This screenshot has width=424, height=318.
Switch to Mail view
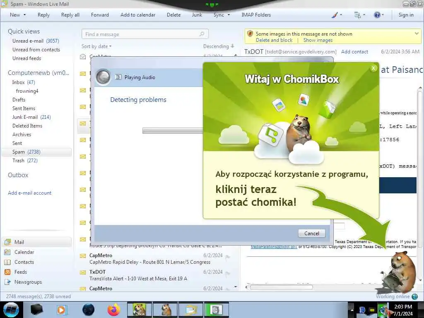coord(37,242)
